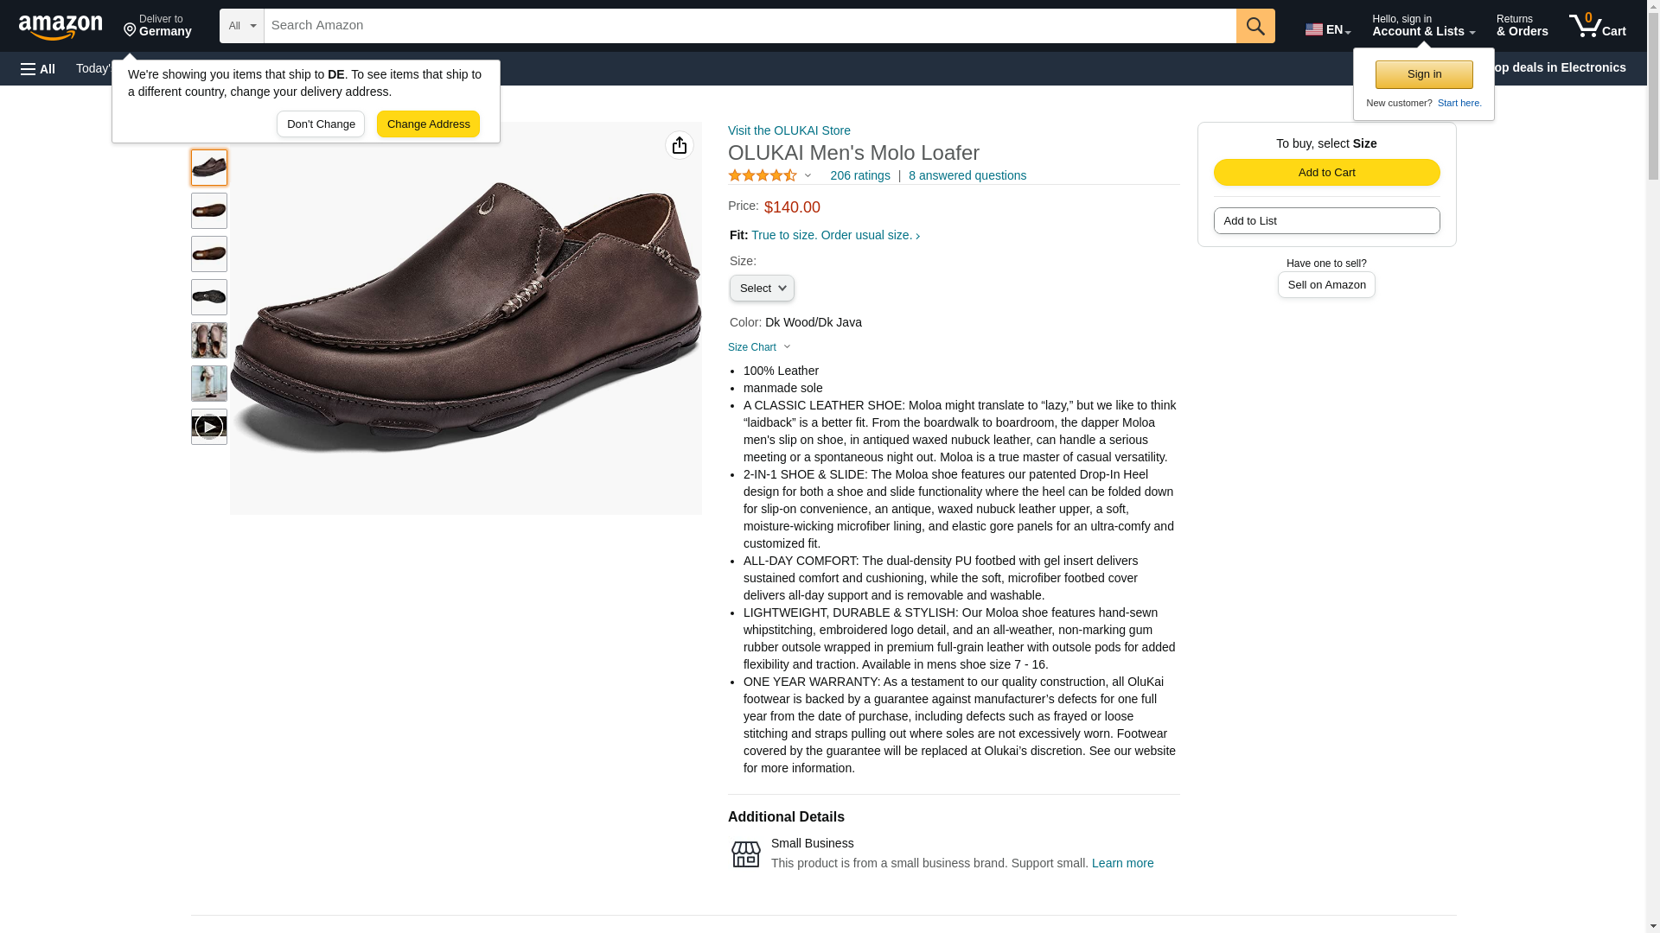Click the Deliver to Germany location icon
Viewport: 1660px width, 933px height.
coord(131,30)
